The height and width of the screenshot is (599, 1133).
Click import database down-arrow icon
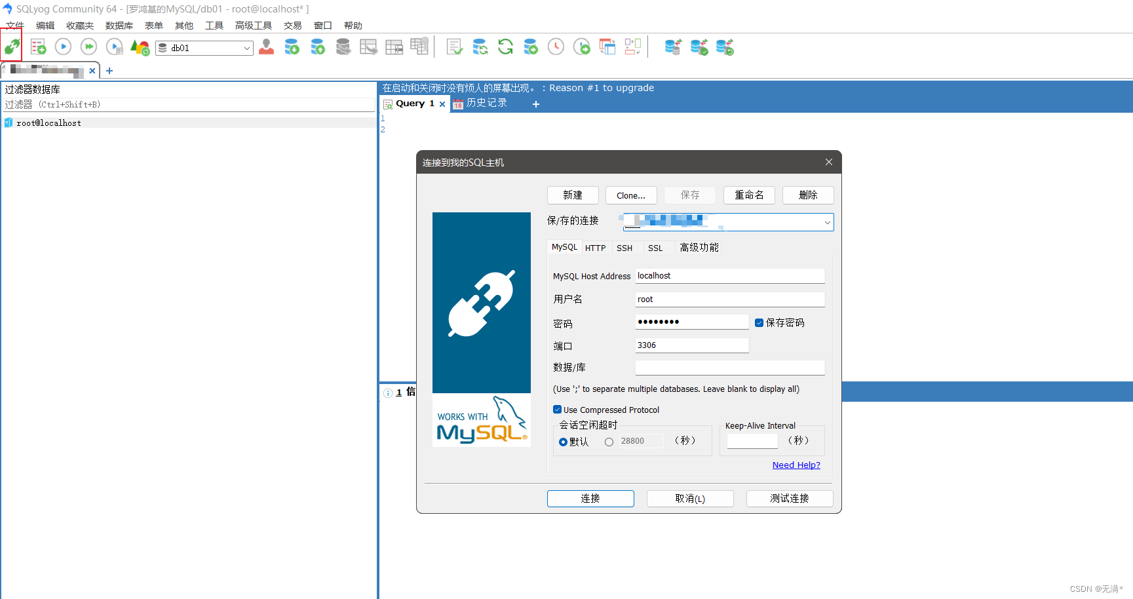292,47
